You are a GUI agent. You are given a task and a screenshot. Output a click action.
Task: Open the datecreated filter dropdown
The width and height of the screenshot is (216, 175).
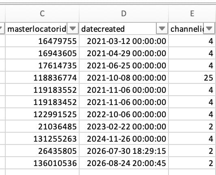point(162,28)
